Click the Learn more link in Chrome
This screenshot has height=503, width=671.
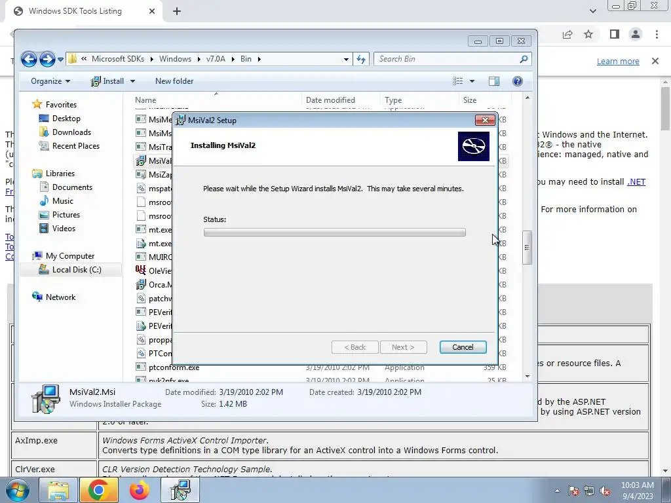[x=618, y=62]
